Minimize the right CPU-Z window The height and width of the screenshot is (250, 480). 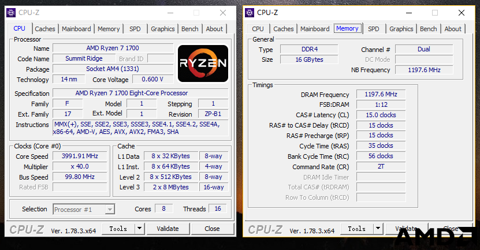[x=409, y=13]
